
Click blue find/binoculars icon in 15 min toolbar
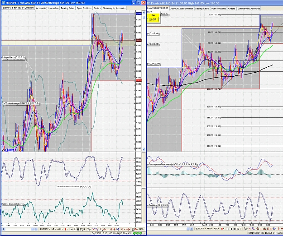pyautogui.click(x=274, y=229)
